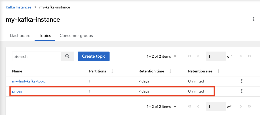
Task: Click Unlimited in the prices row
Action: tap(196, 91)
